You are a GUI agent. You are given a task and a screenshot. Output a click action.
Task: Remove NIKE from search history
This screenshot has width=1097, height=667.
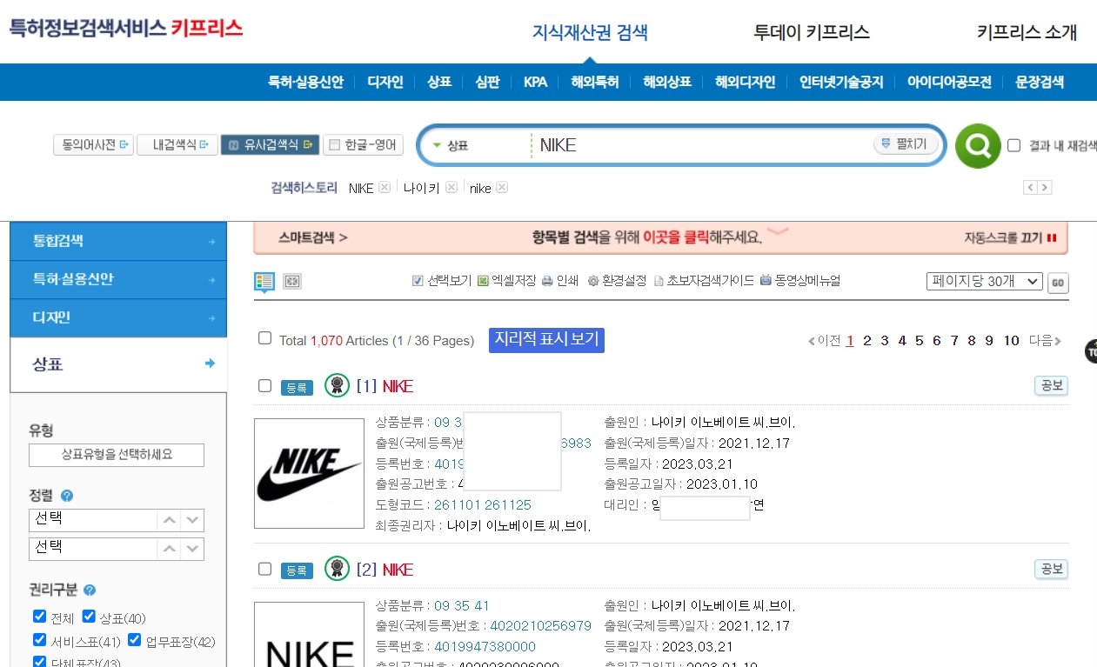384,187
